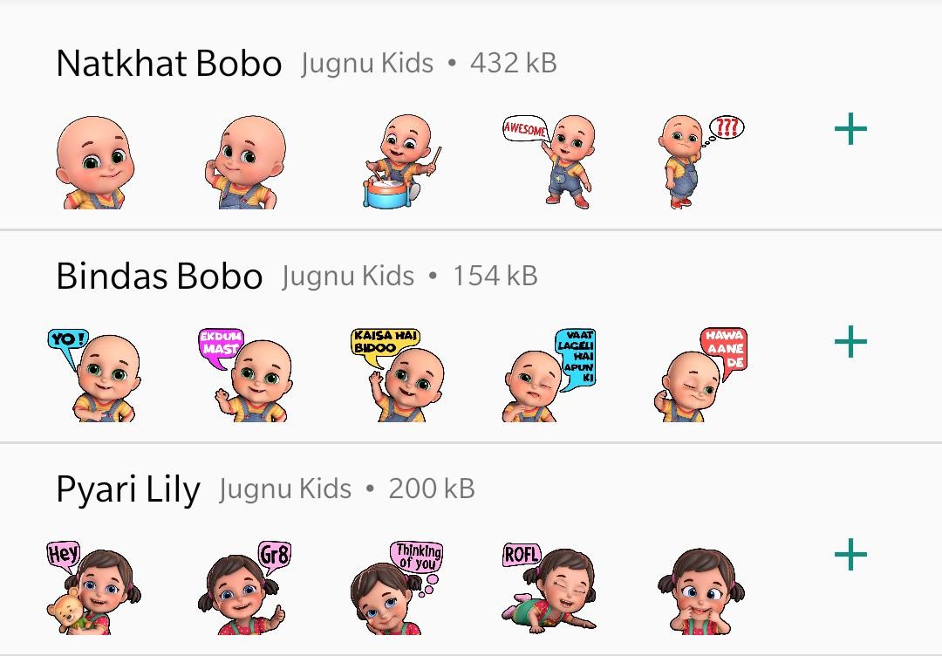
Task: Add the Pyari Lily sticker pack
Action: click(850, 554)
